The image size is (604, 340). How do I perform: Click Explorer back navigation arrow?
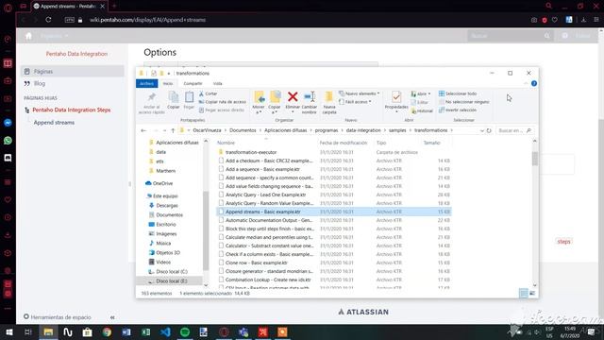[143, 130]
